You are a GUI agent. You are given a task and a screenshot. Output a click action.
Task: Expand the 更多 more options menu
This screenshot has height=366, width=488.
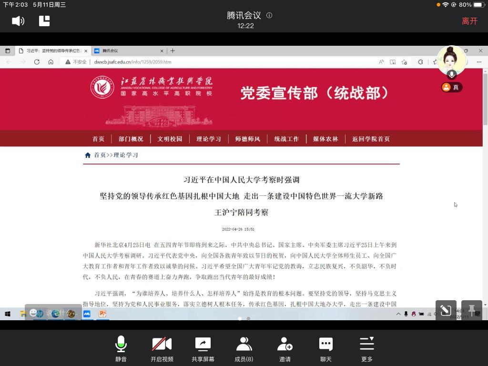point(366,349)
